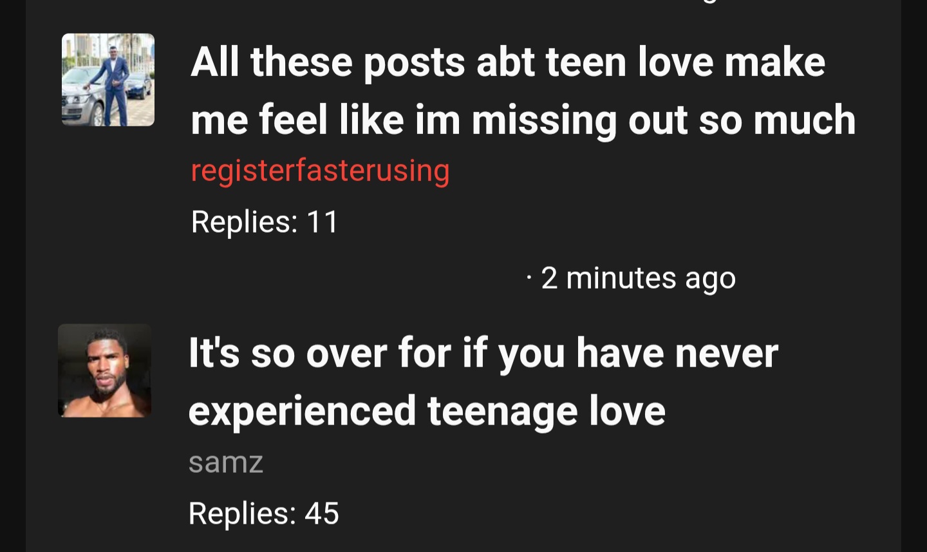
Task: Tap the avatar showing man in blue suit
Action: tap(108, 80)
